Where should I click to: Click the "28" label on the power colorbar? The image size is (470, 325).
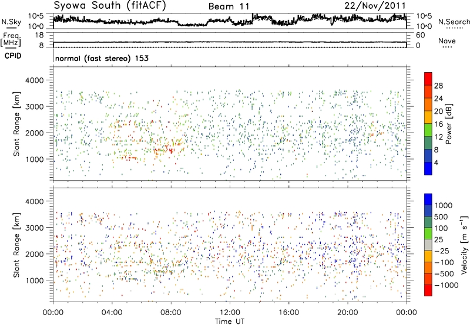coord(438,86)
